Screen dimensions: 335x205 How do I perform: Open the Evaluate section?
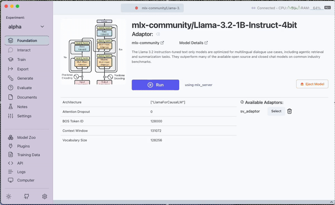pos(24,88)
